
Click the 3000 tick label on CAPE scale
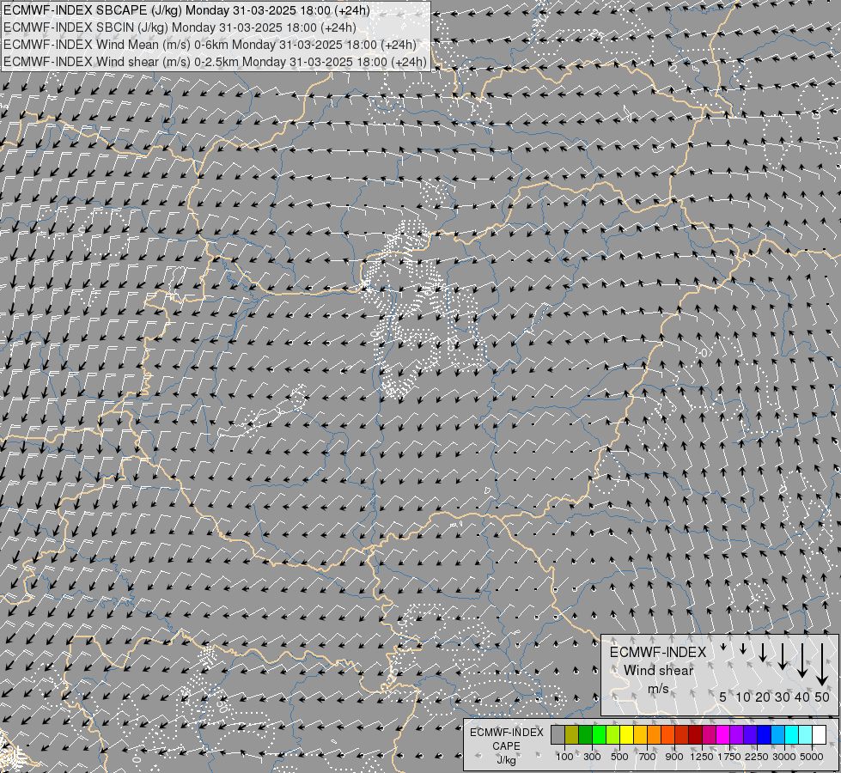[x=784, y=757]
